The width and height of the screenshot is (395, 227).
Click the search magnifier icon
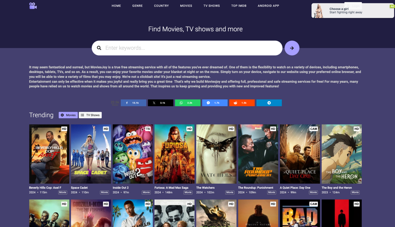click(x=99, y=48)
